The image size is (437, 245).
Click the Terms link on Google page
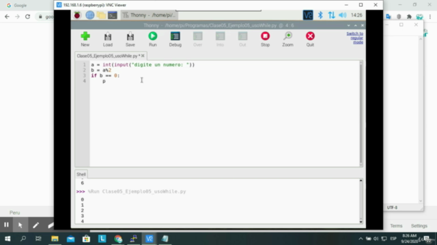(x=396, y=226)
